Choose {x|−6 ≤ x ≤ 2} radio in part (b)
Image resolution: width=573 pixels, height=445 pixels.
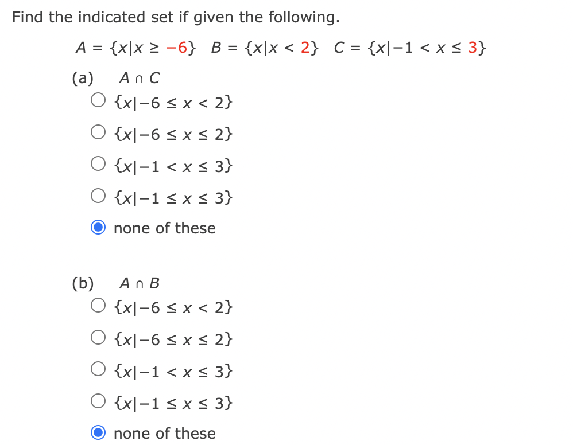98,337
